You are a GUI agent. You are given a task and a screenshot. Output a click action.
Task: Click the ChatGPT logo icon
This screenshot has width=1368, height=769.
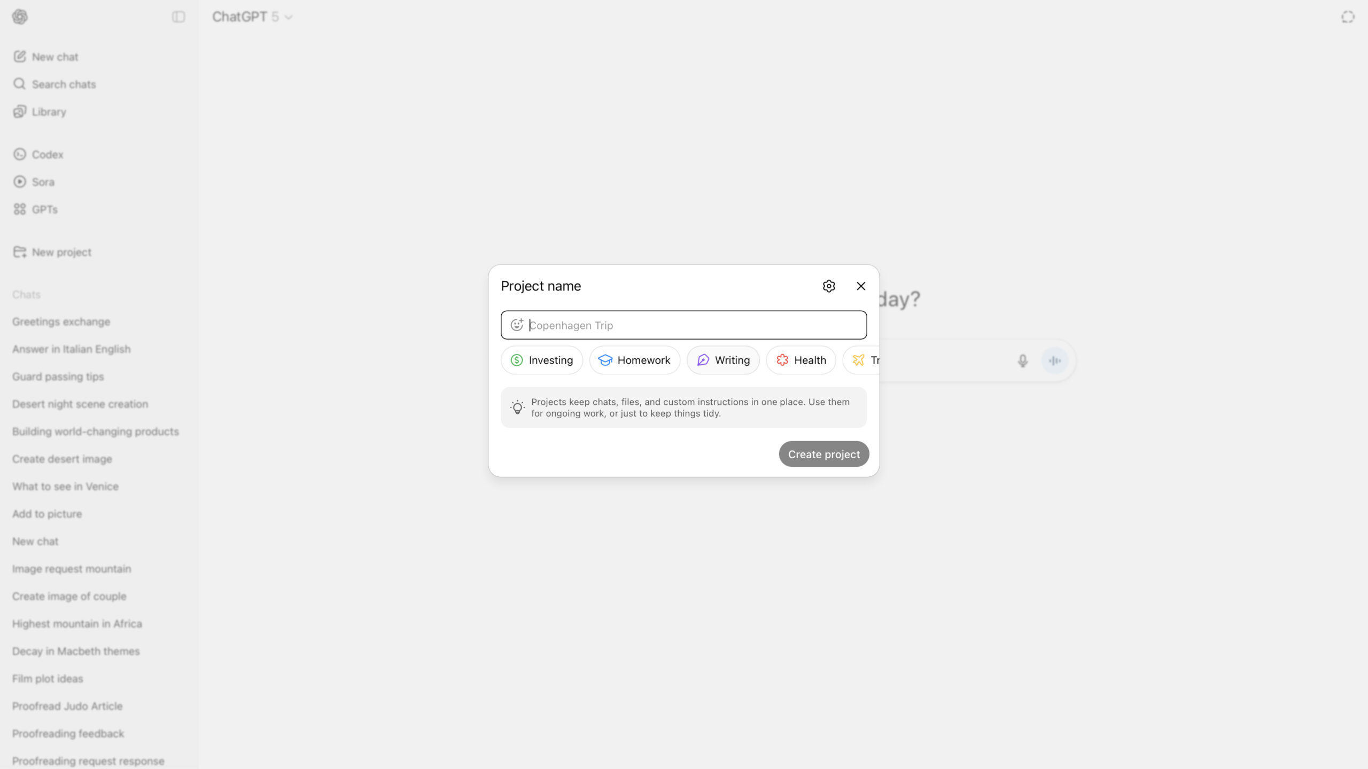click(x=20, y=17)
